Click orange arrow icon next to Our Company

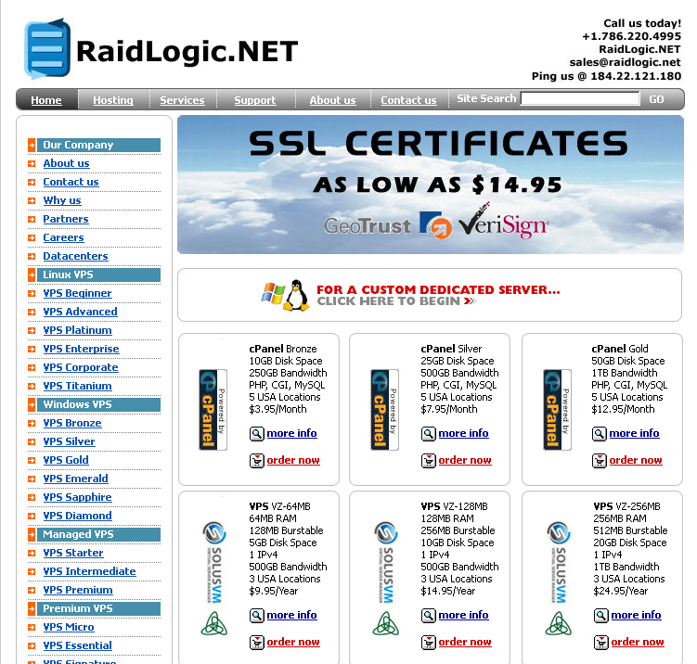(32, 145)
